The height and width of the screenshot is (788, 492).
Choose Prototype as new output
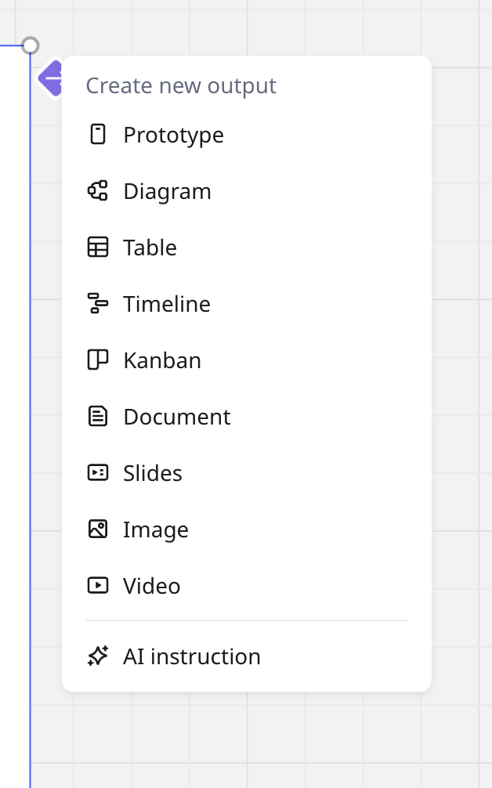tap(173, 135)
